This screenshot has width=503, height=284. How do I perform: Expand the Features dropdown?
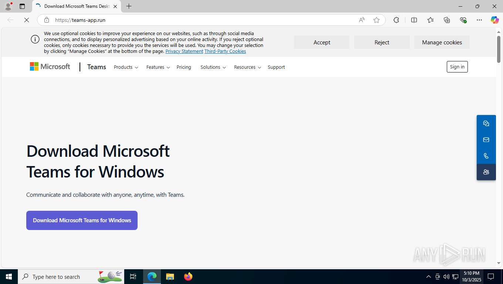coord(158,67)
